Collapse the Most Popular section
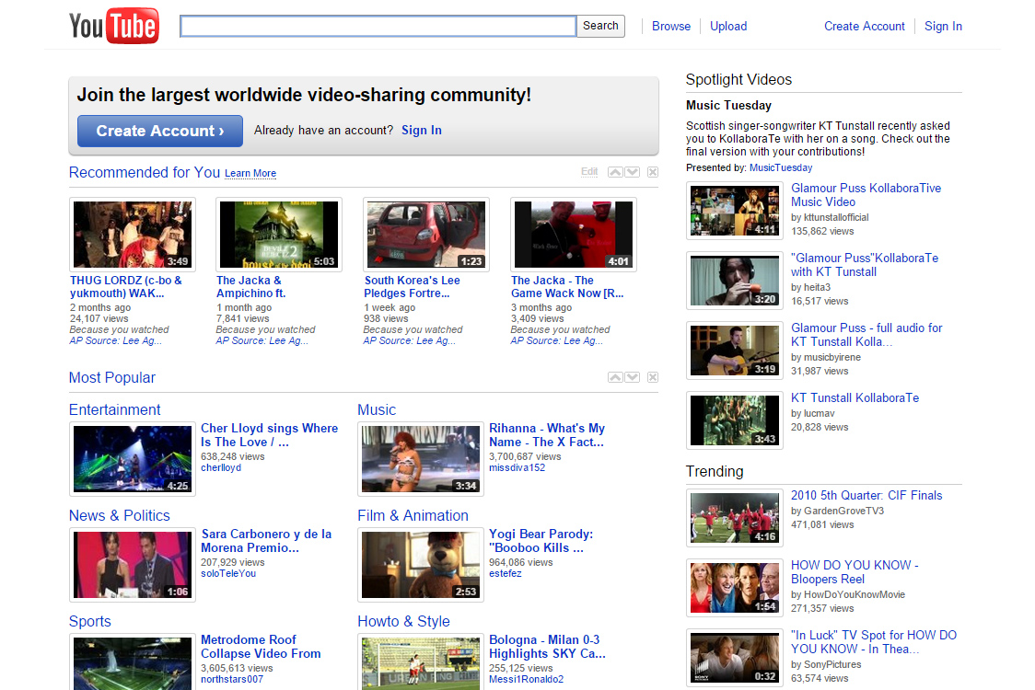The height and width of the screenshot is (690, 1035). (615, 376)
